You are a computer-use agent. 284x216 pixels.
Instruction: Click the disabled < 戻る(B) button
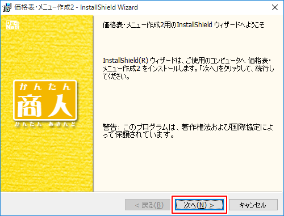148,205
